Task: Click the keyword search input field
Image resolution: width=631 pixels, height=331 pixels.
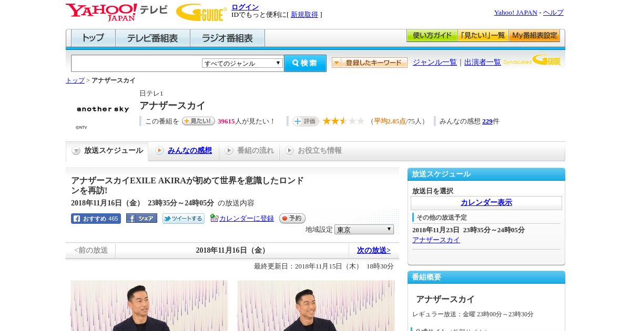Action: 137,63
